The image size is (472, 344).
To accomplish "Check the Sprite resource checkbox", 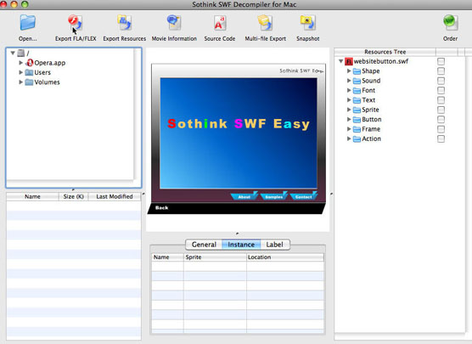I will tap(441, 110).
